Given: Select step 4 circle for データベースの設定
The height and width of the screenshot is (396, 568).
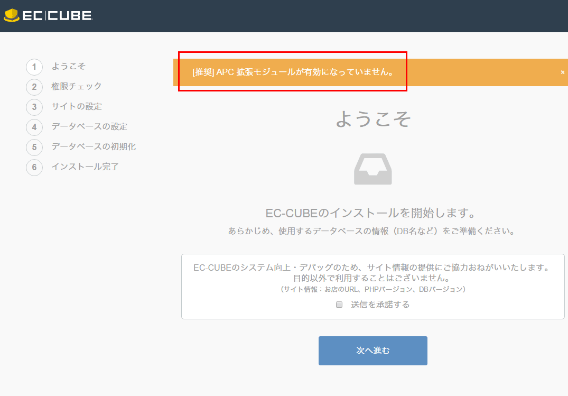Looking at the screenshot, I should point(34,127).
